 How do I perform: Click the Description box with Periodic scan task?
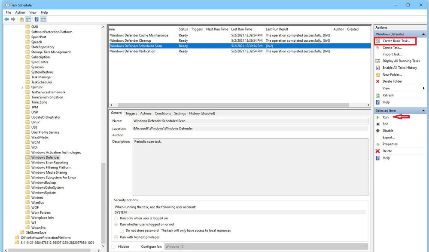[250, 167]
